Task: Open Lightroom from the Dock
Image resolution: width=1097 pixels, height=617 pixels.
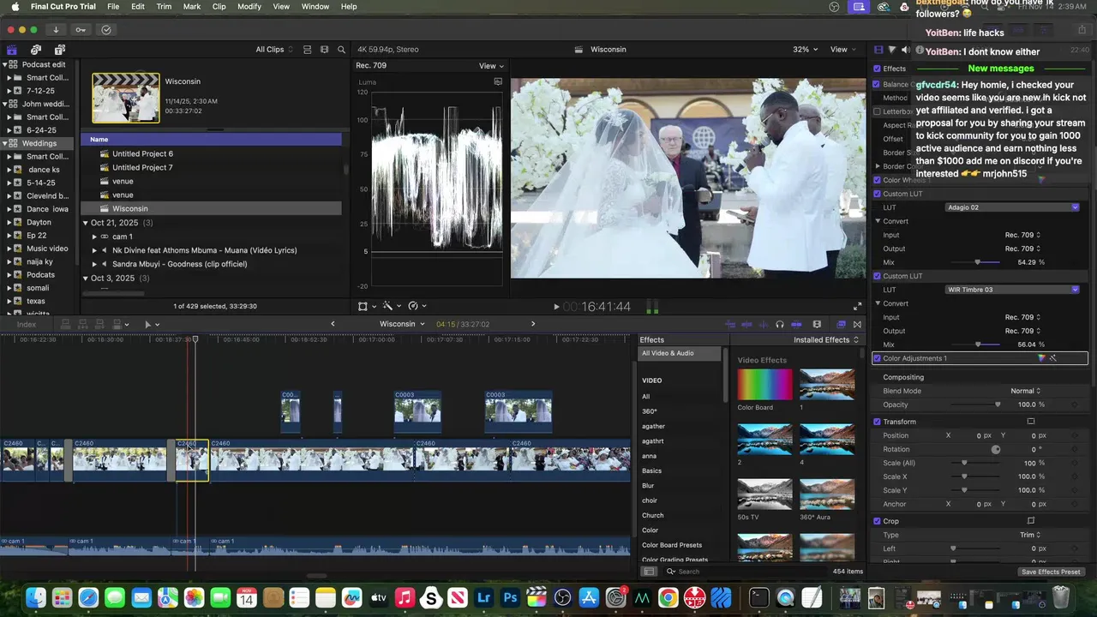Action: tap(484, 597)
